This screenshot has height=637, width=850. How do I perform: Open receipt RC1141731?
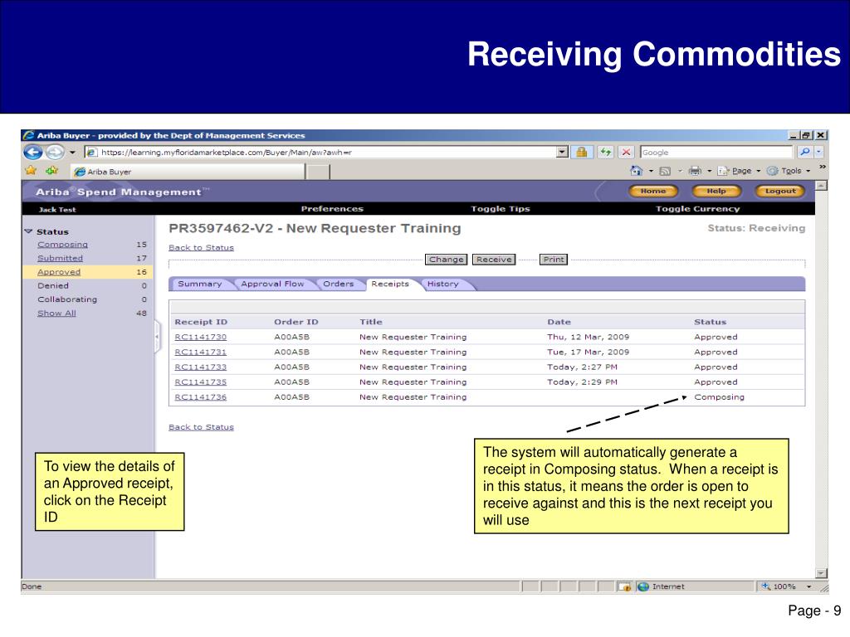[x=201, y=352]
